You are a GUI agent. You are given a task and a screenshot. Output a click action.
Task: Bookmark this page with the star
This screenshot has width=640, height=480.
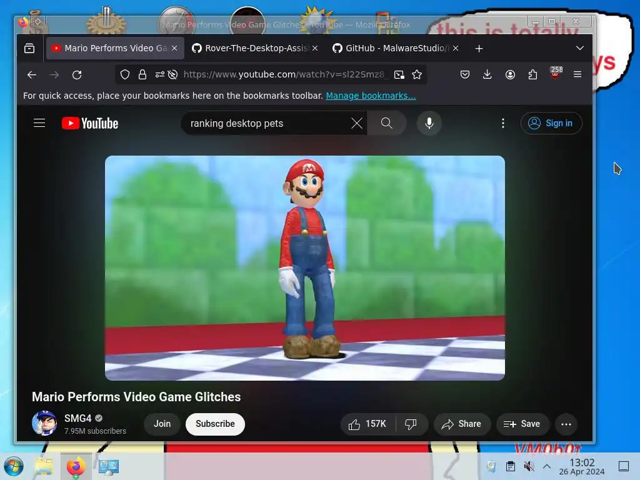point(417,75)
